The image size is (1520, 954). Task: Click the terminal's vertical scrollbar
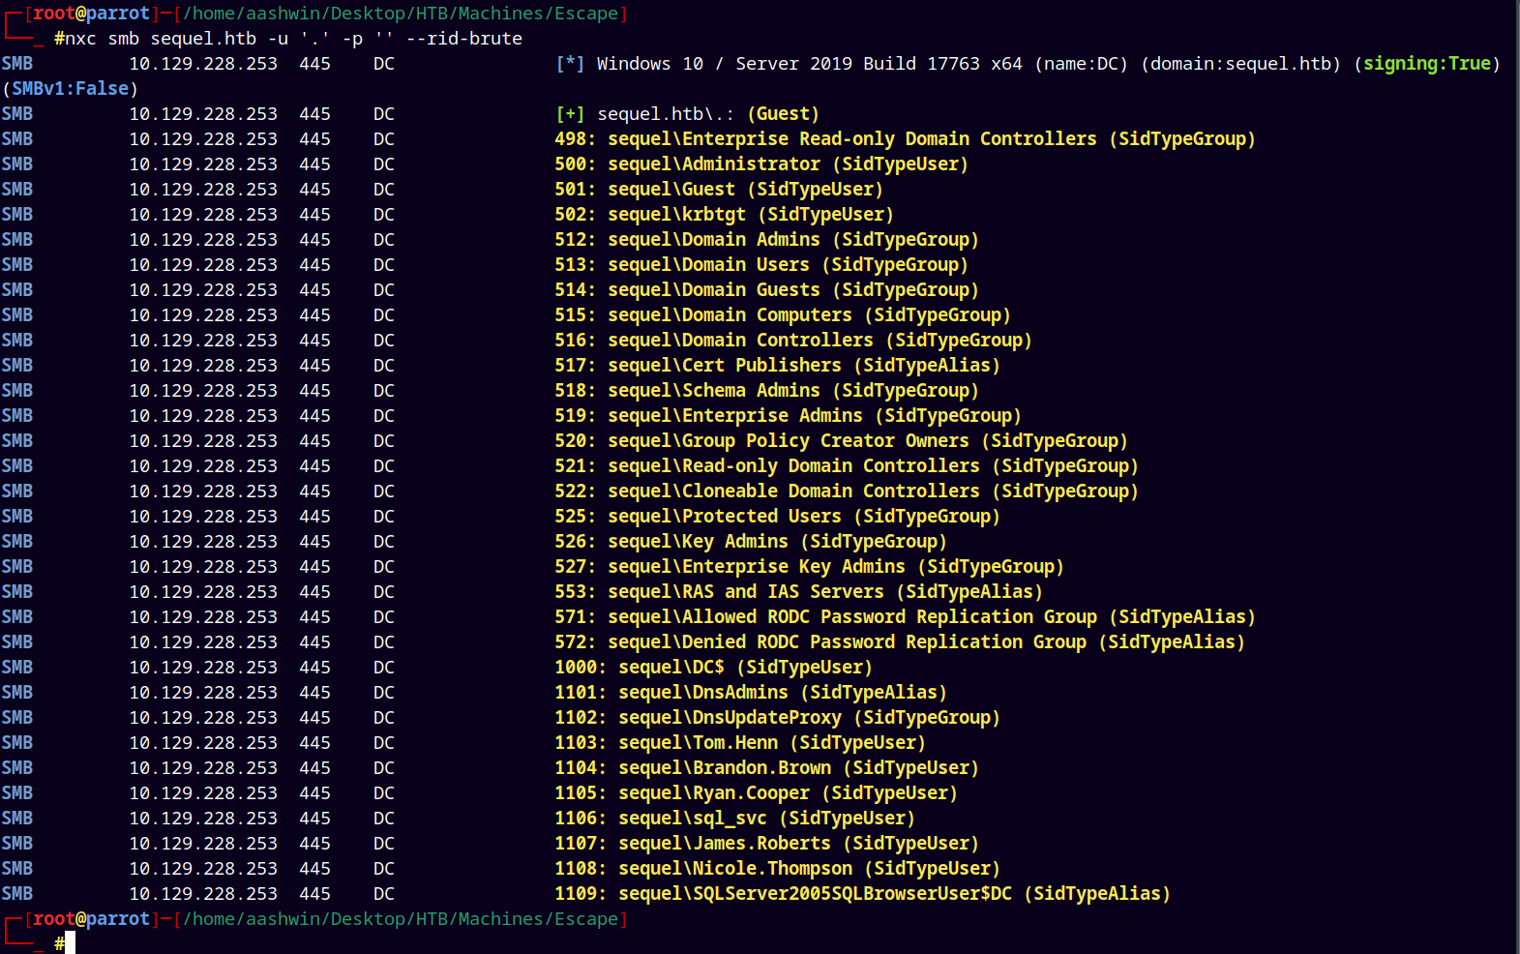(x=1516, y=477)
